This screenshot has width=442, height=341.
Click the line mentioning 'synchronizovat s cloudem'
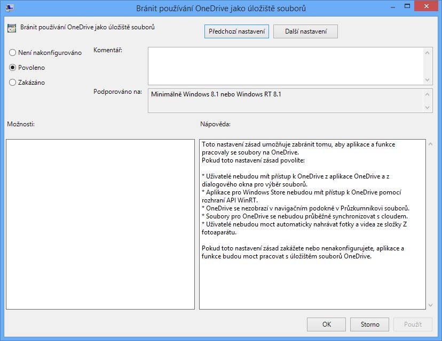click(305, 216)
